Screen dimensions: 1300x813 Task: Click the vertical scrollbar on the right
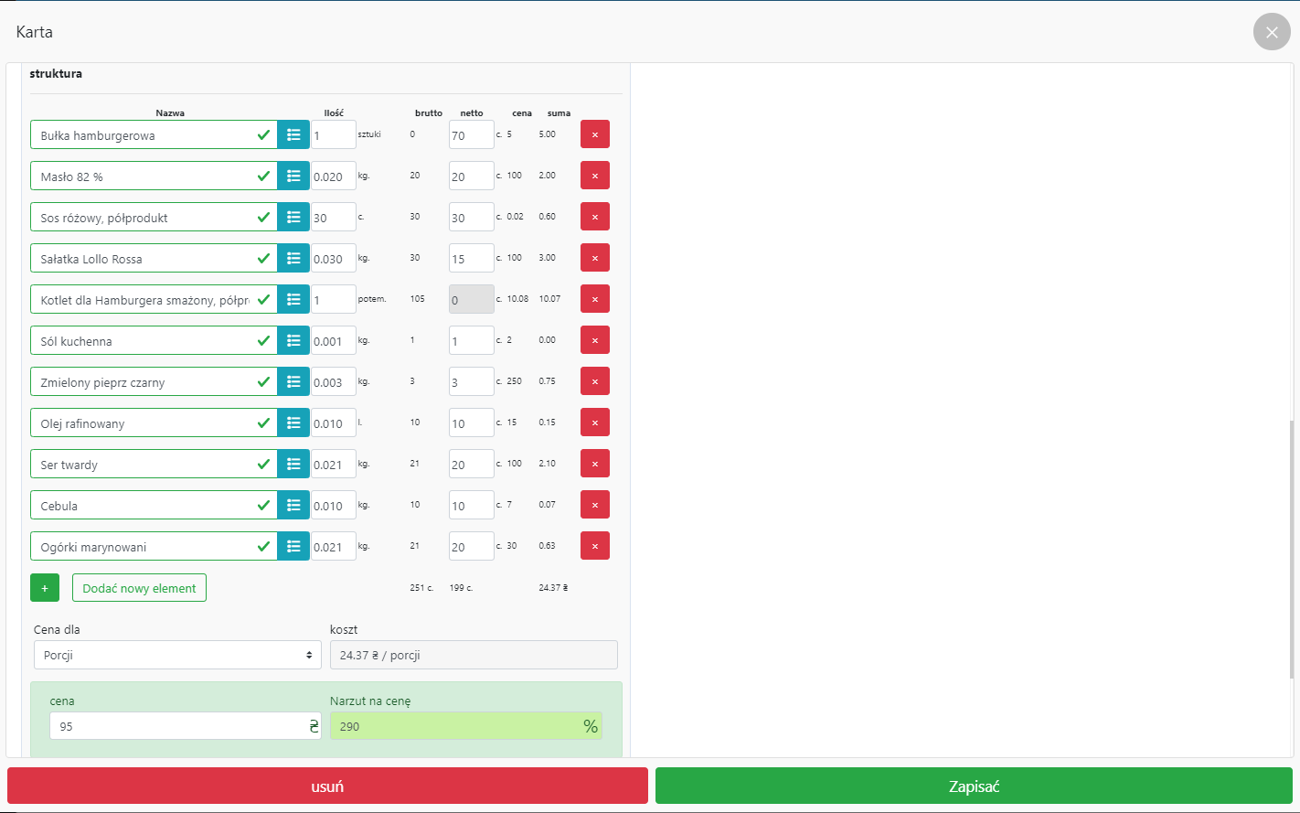(1292, 549)
